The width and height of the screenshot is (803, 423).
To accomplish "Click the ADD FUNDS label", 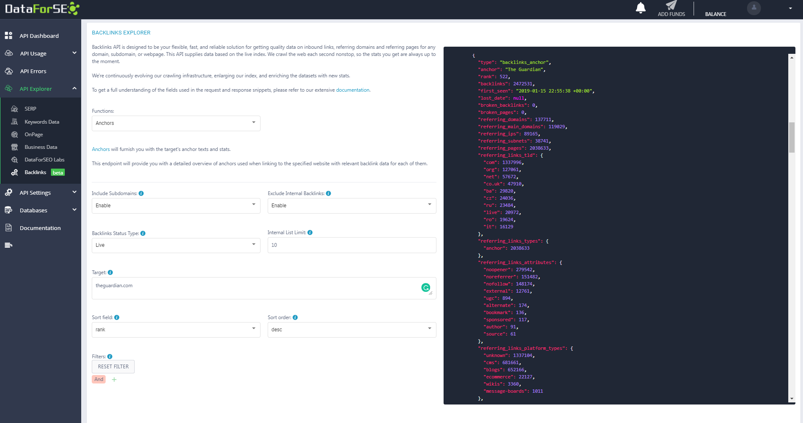I will coord(671,14).
